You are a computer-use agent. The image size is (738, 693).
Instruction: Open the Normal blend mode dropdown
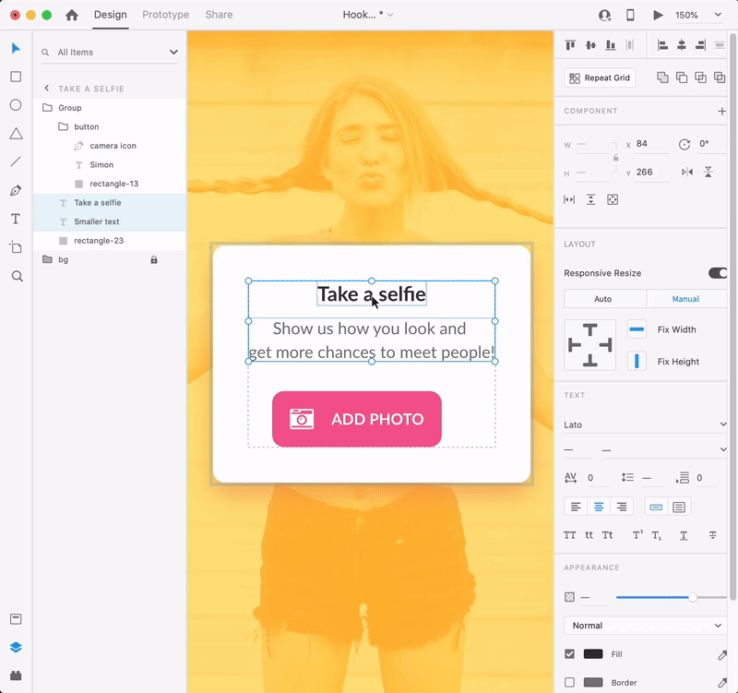(645, 626)
